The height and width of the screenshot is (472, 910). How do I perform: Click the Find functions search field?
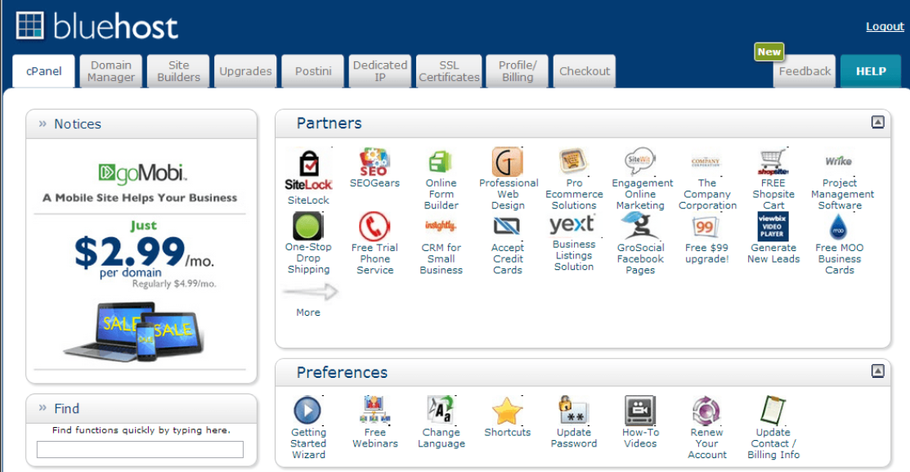(139, 448)
